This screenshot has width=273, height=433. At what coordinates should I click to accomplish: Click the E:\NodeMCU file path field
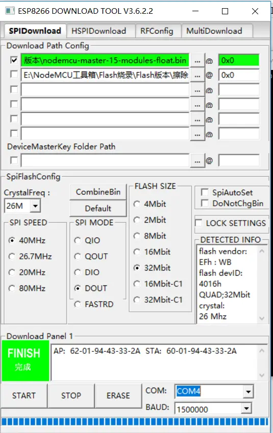coord(105,75)
